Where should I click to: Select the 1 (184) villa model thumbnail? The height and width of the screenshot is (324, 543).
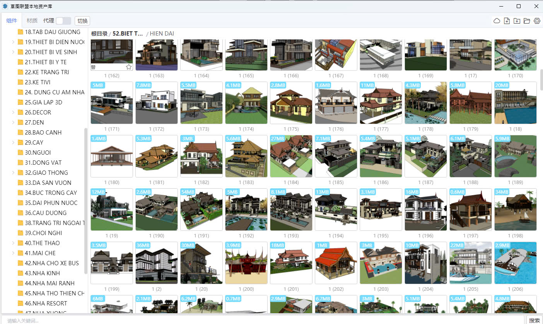coord(291,156)
